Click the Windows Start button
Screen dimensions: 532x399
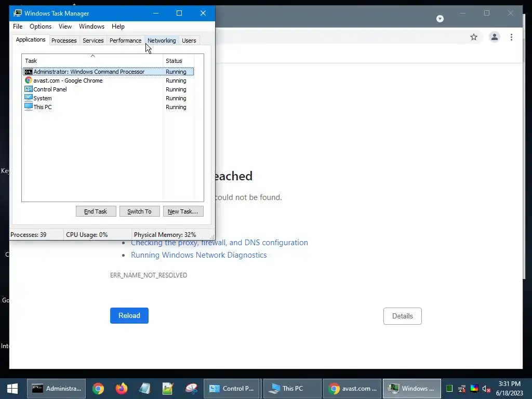coord(12,389)
